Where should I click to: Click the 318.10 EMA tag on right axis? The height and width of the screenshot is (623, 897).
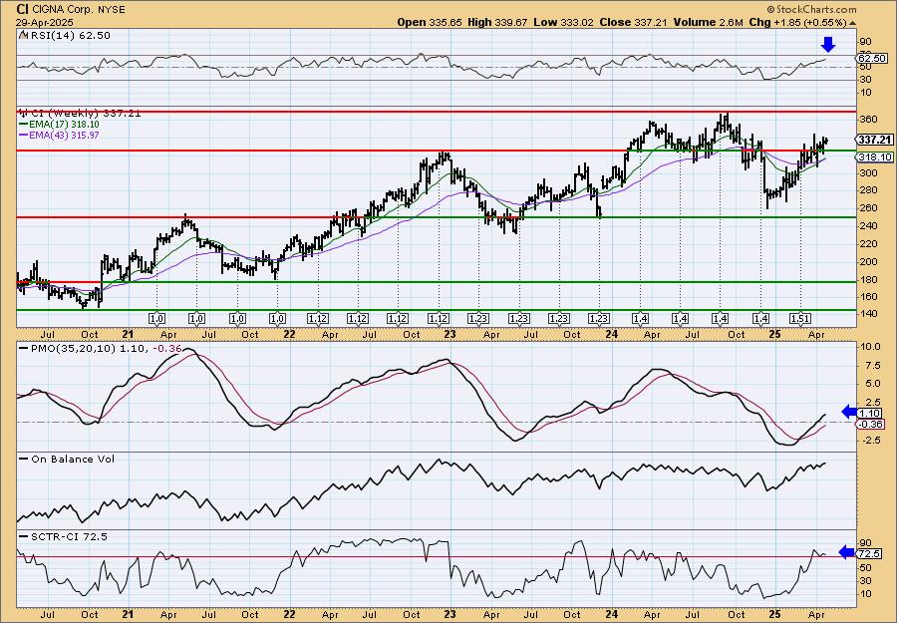point(875,156)
